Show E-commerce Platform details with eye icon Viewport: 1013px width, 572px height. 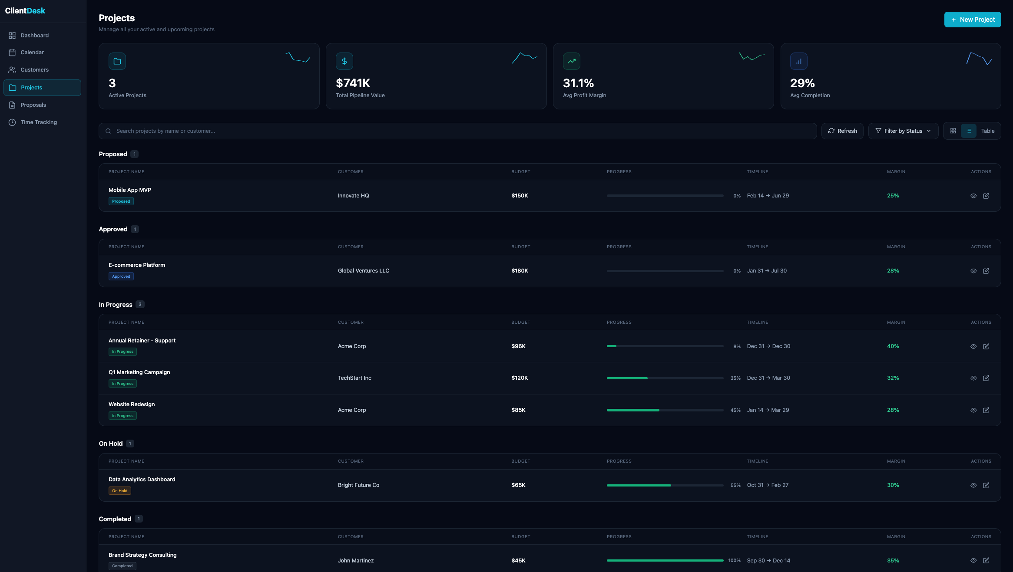point(973,270)
